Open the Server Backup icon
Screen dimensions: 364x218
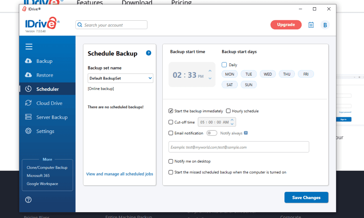[x=28, y=117]
